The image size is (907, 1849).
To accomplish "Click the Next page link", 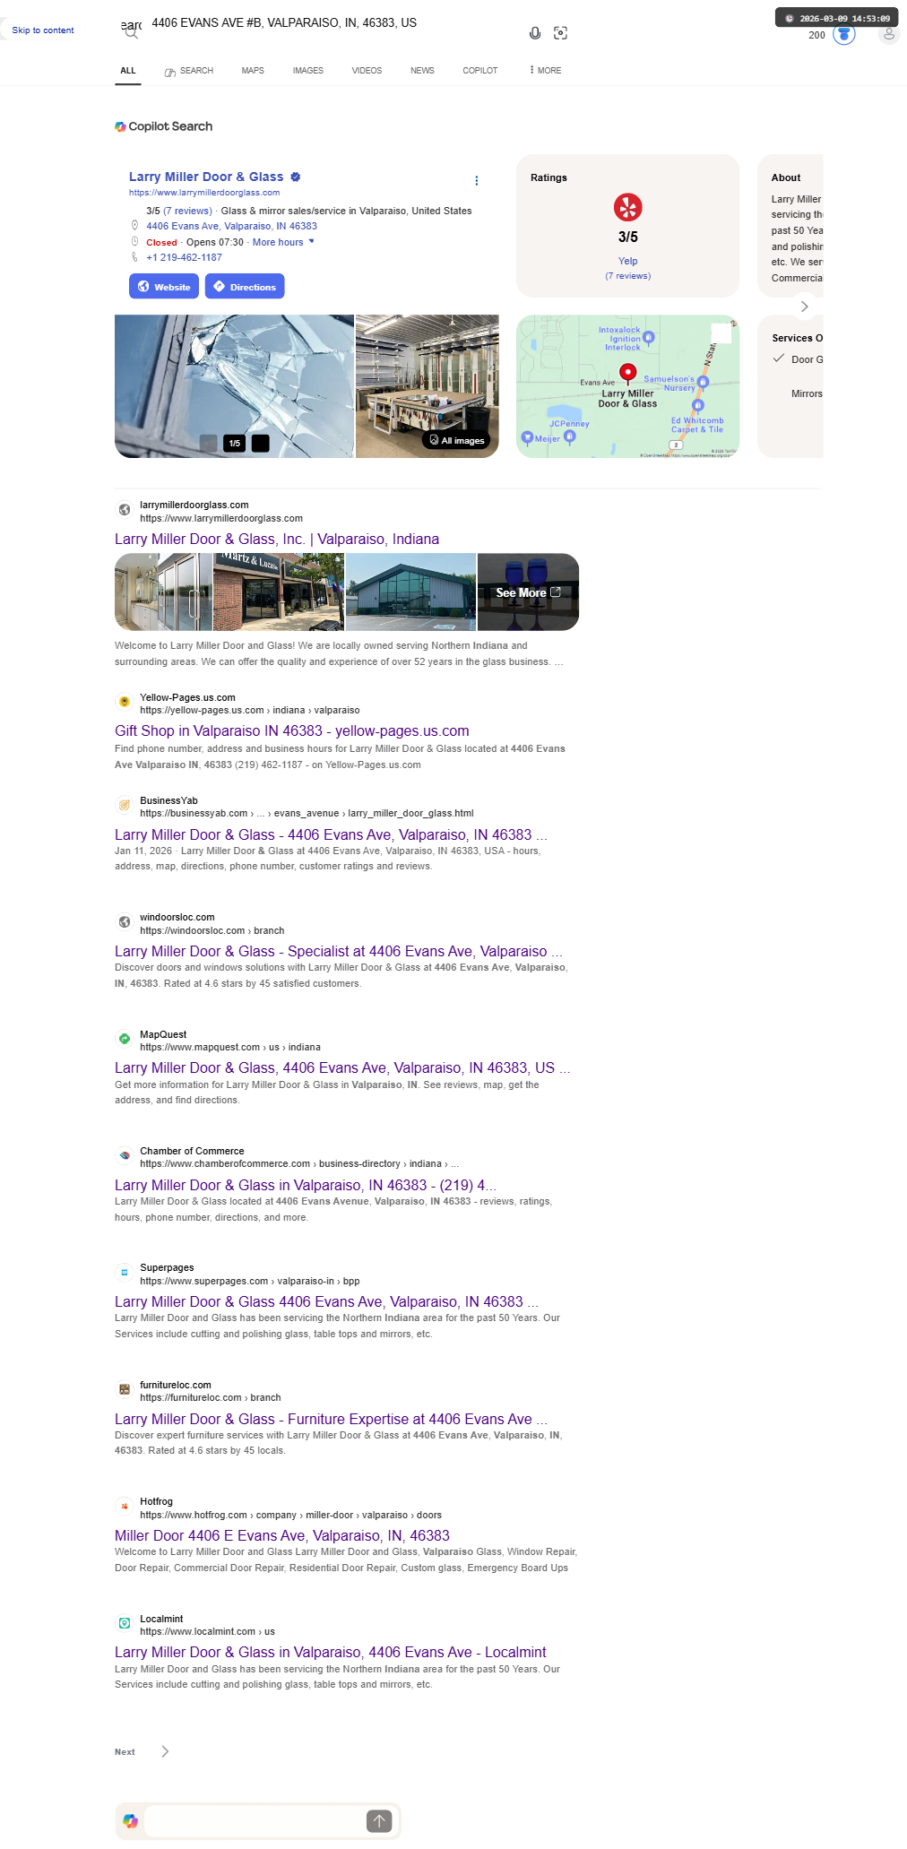I will 125,1751.
